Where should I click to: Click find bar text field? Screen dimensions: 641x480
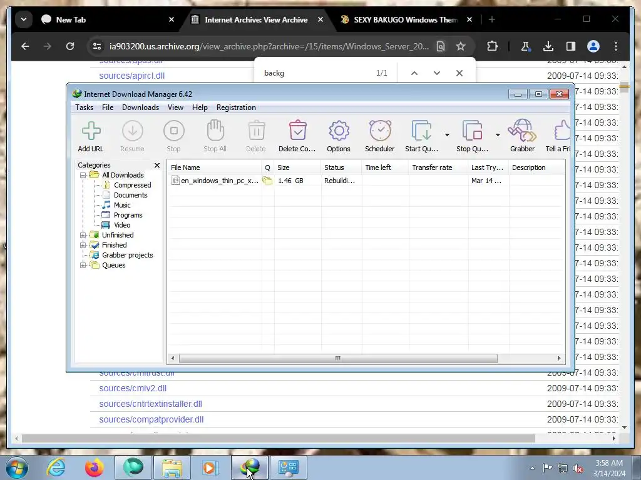coord(315,73)
